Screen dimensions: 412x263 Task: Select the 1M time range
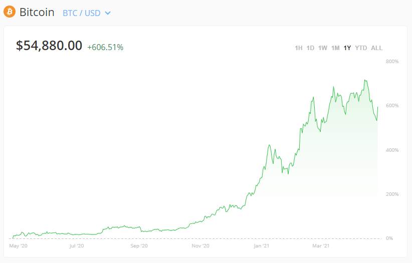pyautogui.click(x=335, y=48)
